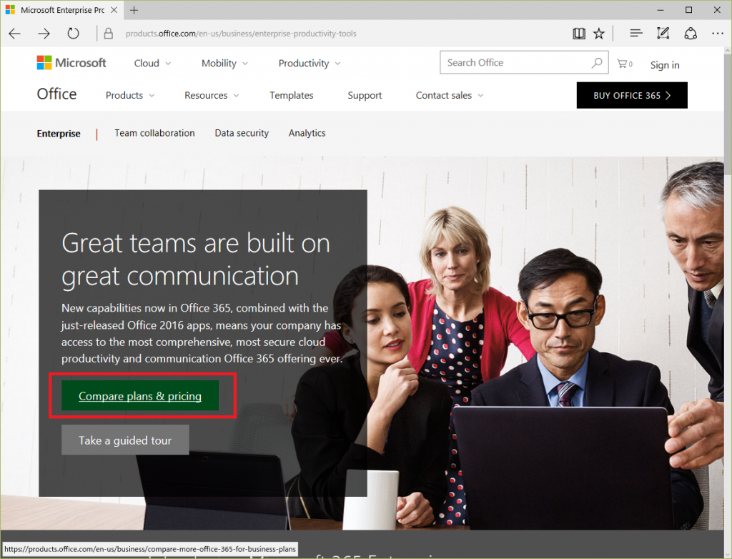Open the Templates menu item
The height and width of the screenshot is (559, 732).
click(x=292, y=95)
